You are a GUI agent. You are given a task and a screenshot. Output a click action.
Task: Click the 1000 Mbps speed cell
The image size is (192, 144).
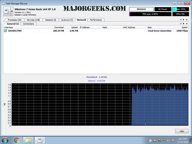pos(182,31)
